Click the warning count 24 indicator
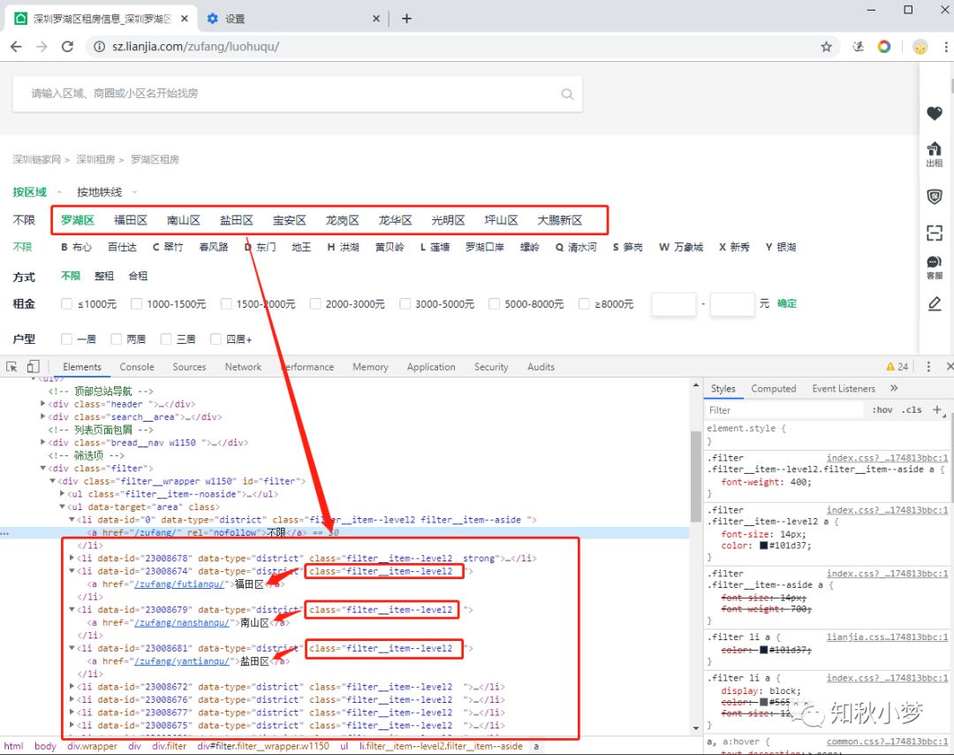Image resolution: width=954 pixels, height=755 pixels. coord(897,367)
